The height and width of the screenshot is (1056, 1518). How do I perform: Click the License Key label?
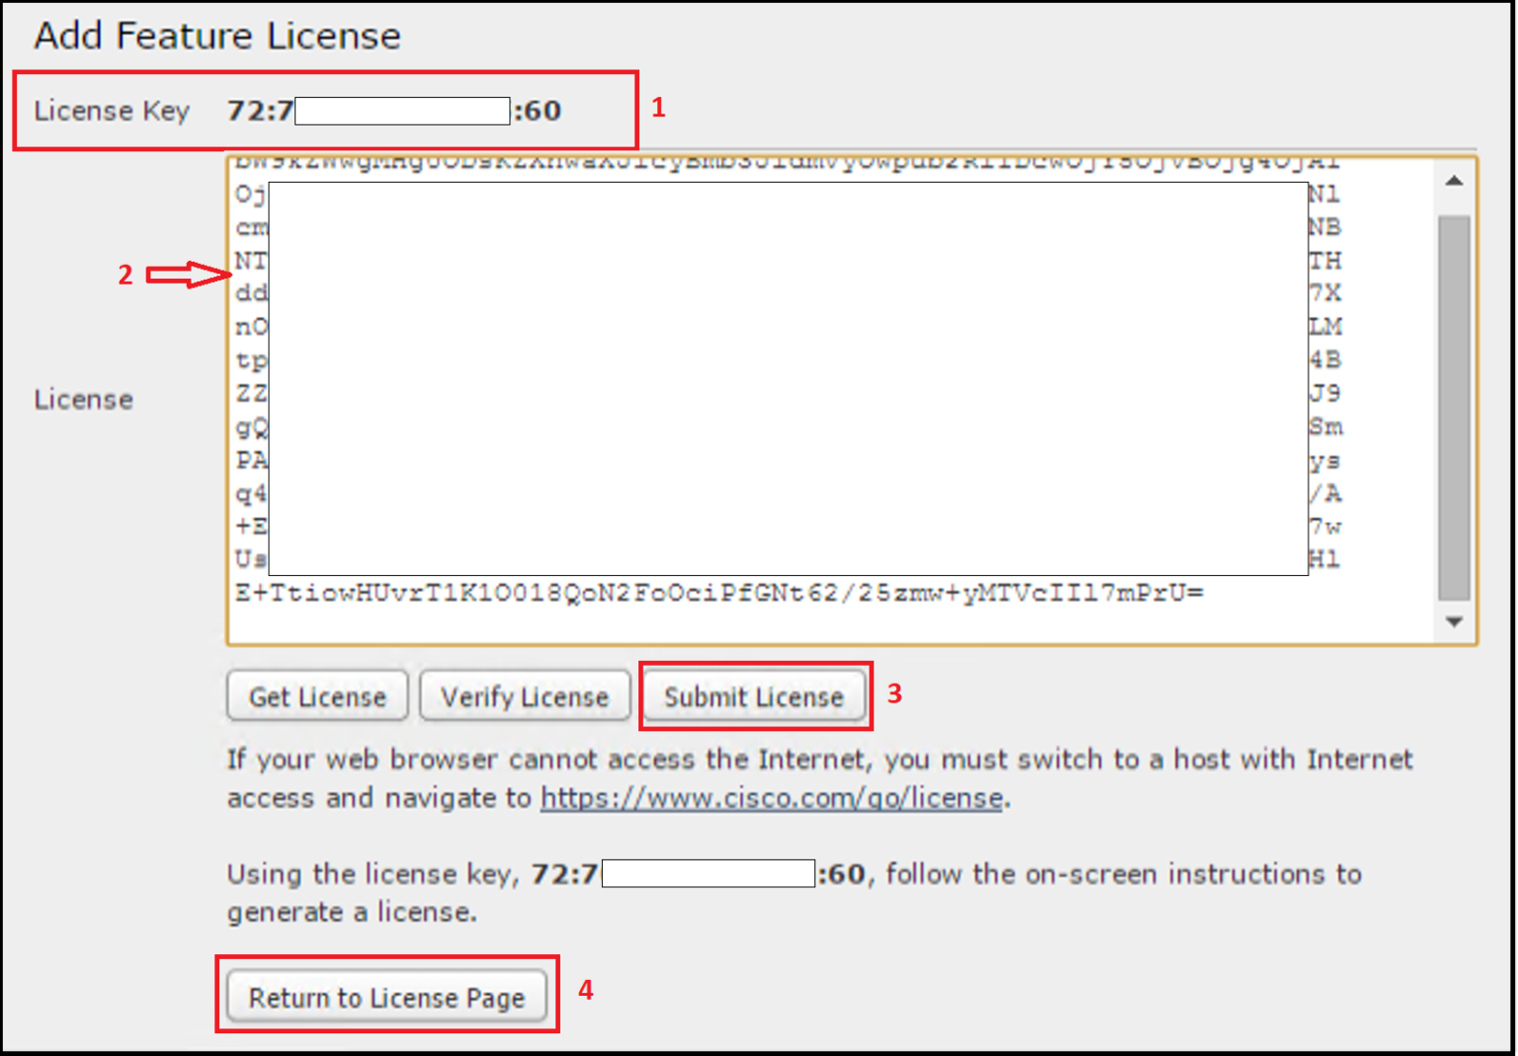(x=112, y=111)
